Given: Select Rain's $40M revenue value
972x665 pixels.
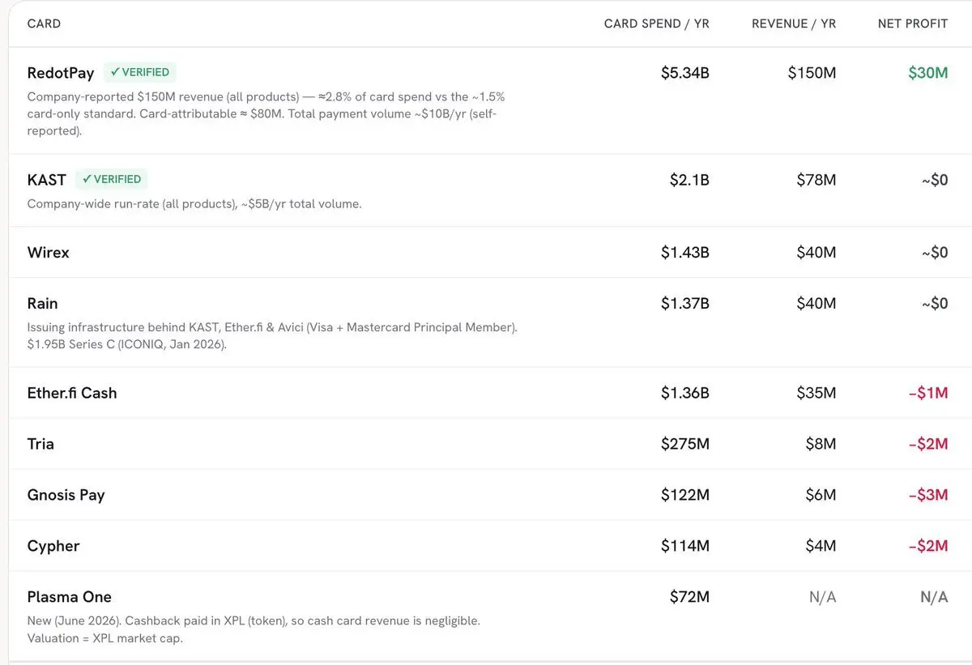Looking at the screenshot, I should click(816, 304).
